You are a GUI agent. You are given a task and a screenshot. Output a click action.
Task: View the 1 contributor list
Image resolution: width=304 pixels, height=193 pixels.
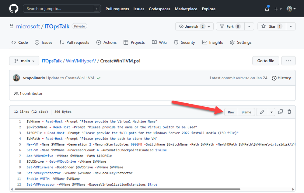click(x=28, y=94)
